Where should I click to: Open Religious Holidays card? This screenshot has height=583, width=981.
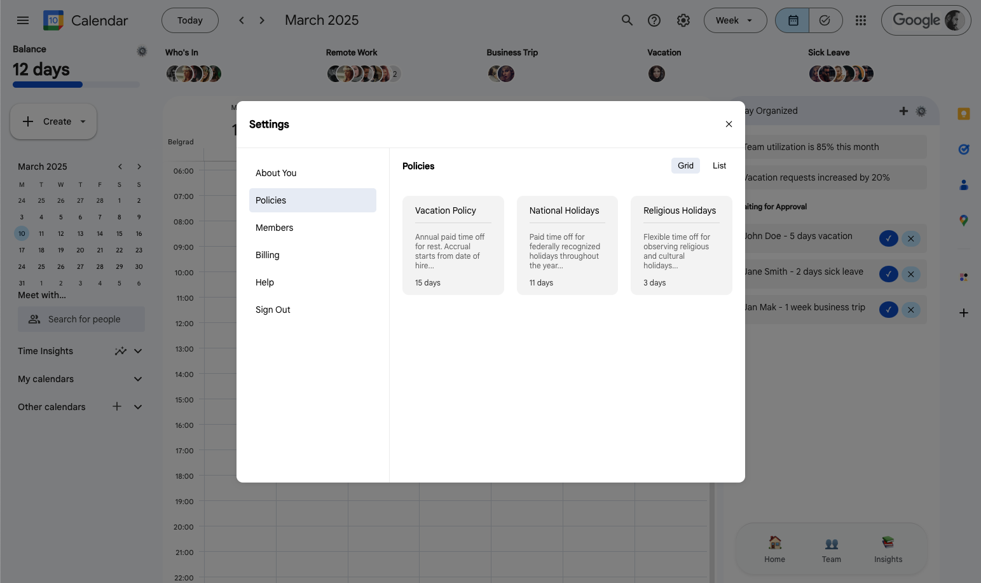click(x=682, y=245)
